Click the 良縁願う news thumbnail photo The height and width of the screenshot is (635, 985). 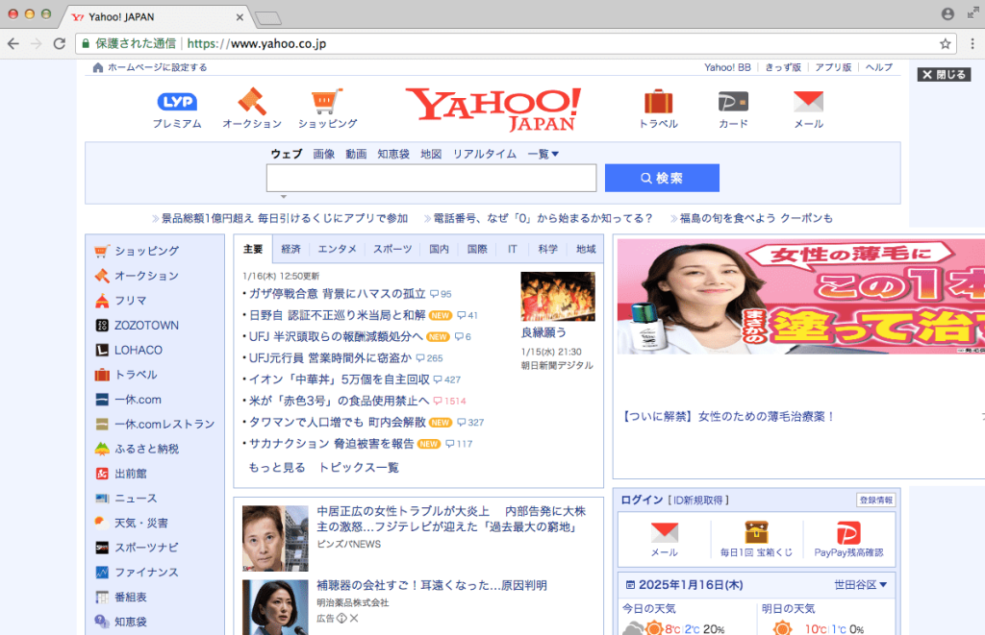point(558,296)
